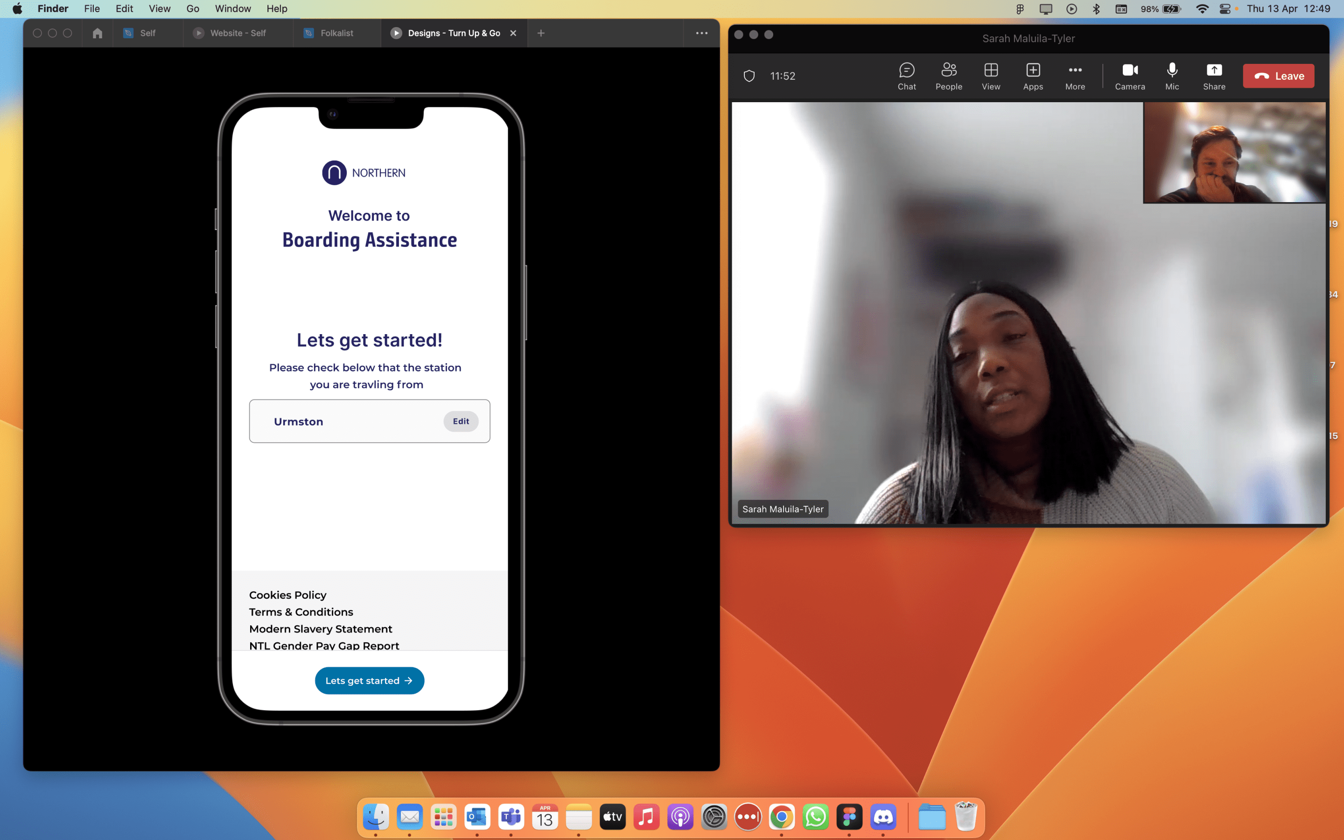
Task: Open the View layout options
Action: tap(991, 76)
